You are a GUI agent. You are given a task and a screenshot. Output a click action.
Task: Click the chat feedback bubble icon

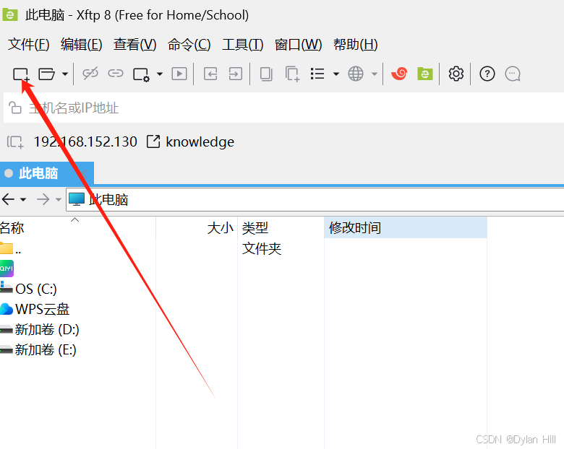click(x=513, y=74)
